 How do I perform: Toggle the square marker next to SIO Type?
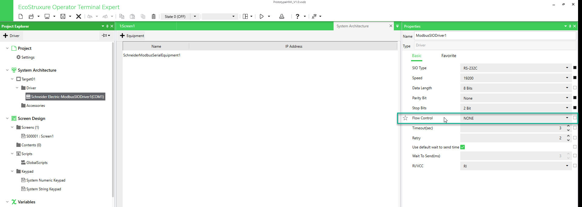click(575, 68)
